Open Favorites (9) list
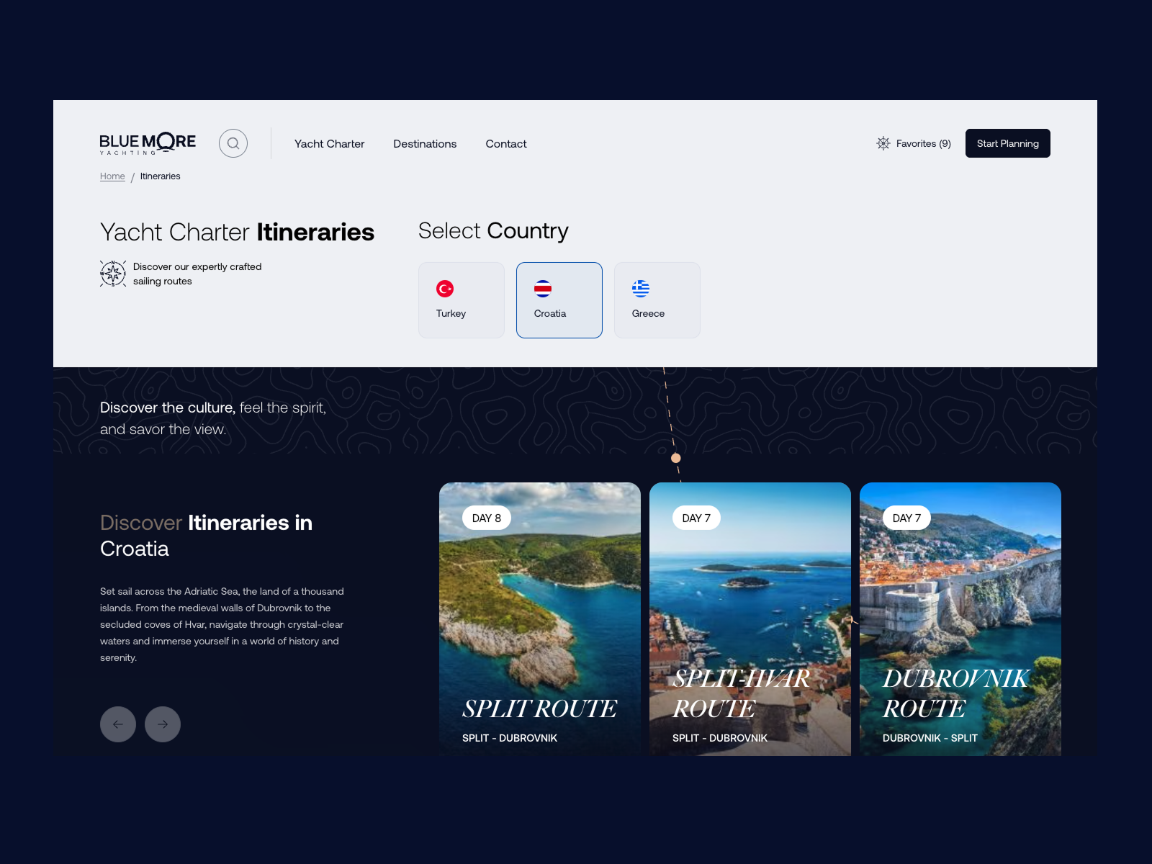This screenshot has width=1152, height=864. [x=923, y=144]
